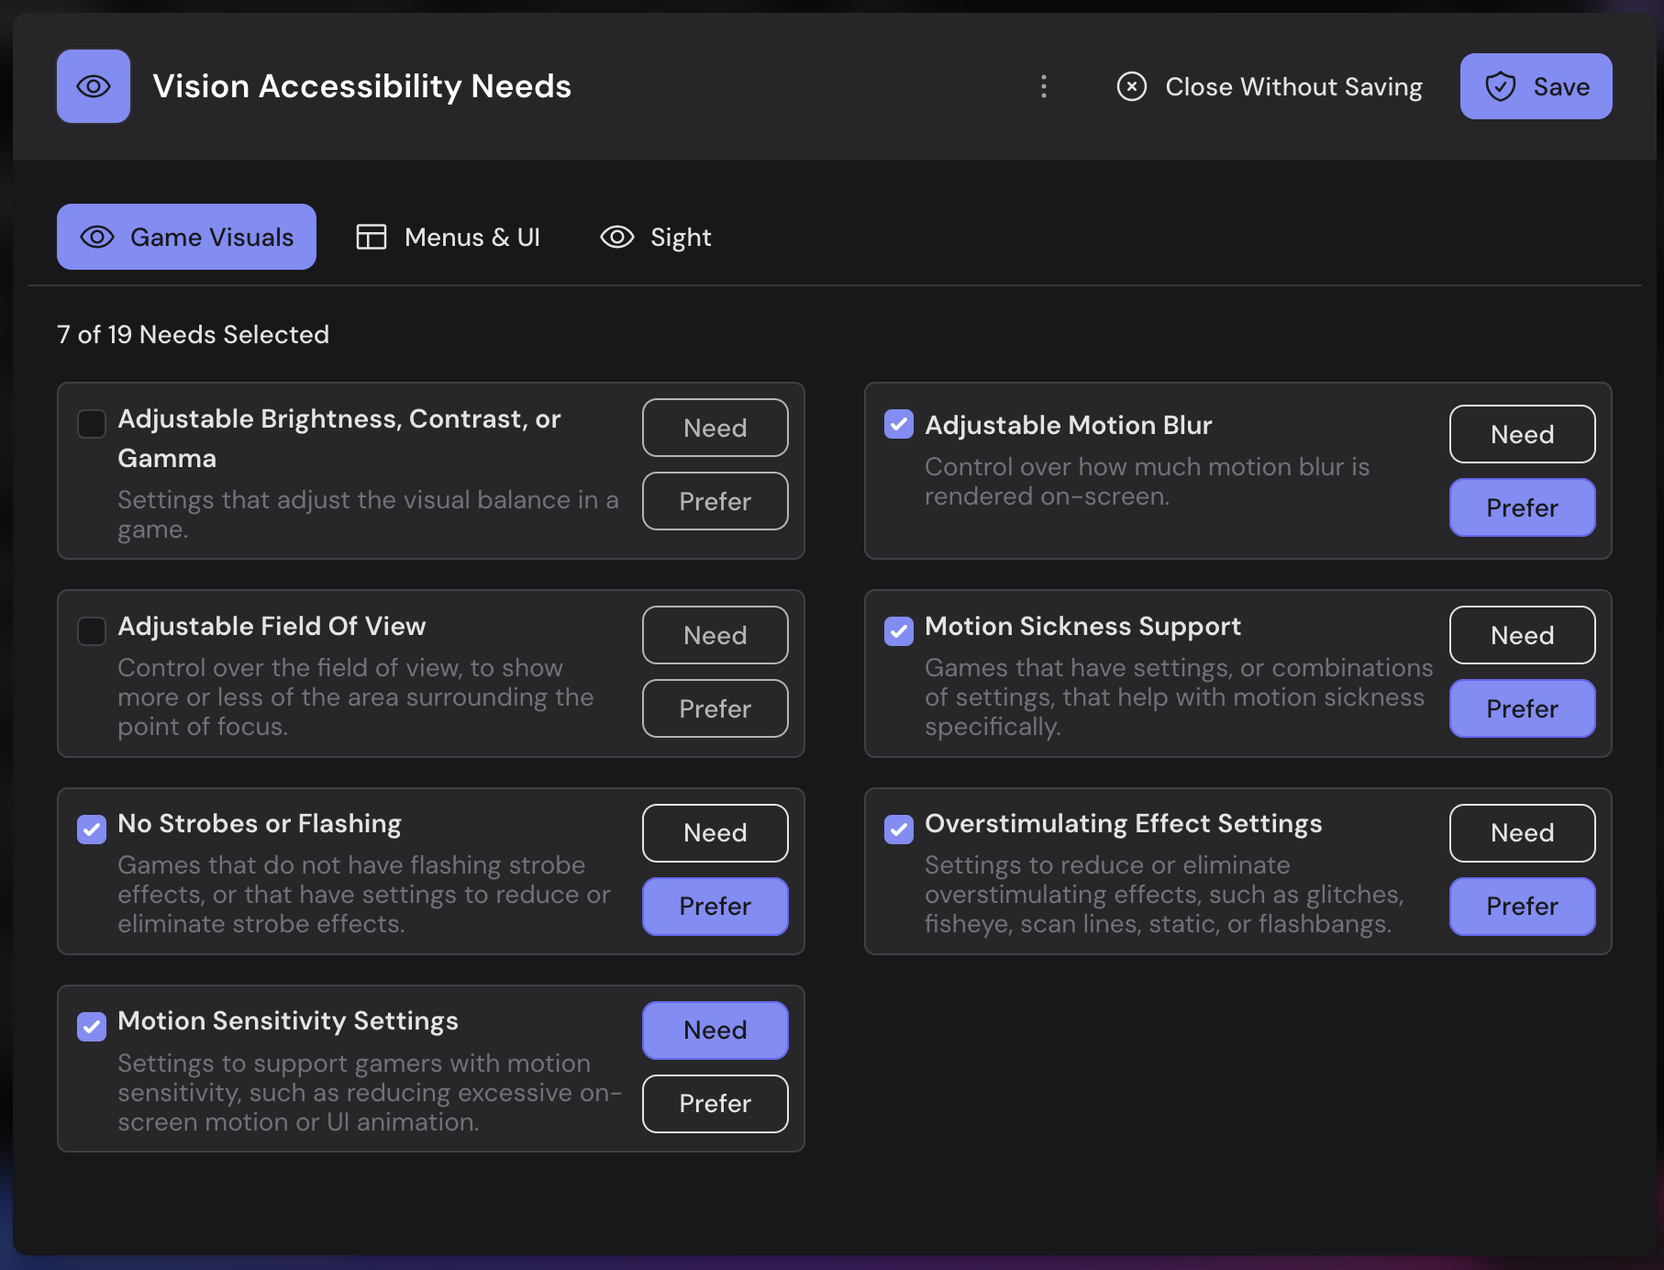Viewport: 1664px width, 1270px height.
Task: Click the layout icon for Menus & UI
Action: tap(372, 237)
